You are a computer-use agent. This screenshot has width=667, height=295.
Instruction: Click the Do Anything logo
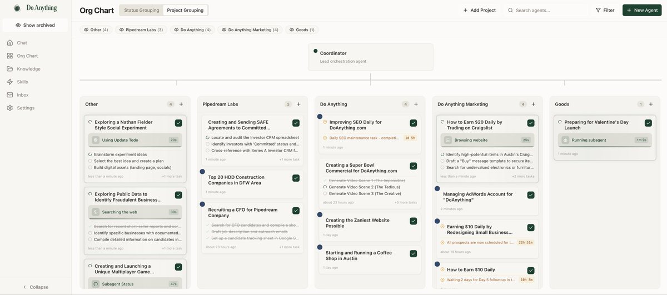click(x=34, y=8)
